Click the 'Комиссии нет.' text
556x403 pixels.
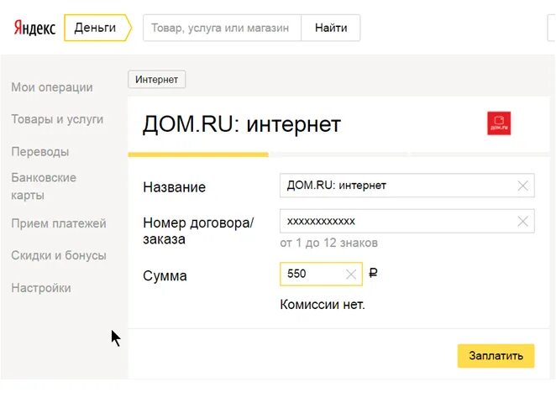point(323,305)
